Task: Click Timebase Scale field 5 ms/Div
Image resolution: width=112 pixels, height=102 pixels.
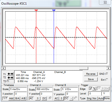Action: [x=18, y=89]
